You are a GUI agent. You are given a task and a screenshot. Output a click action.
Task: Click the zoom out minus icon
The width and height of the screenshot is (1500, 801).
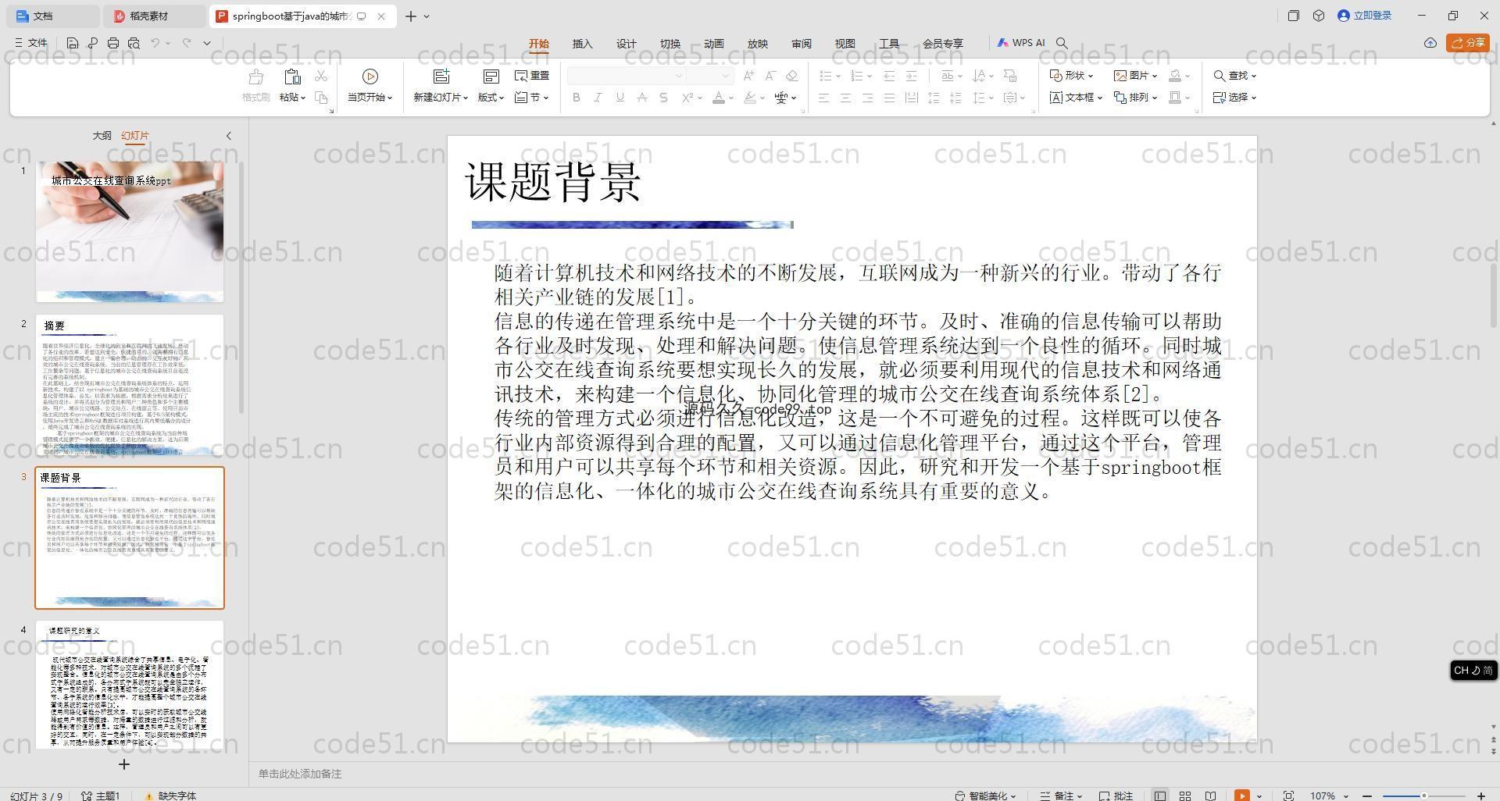(x=1367, y=796)
